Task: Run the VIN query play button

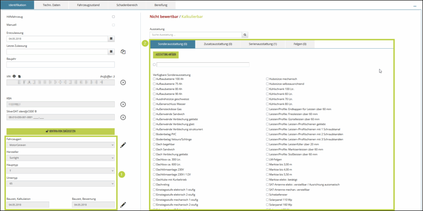Action: click(123, 82)
